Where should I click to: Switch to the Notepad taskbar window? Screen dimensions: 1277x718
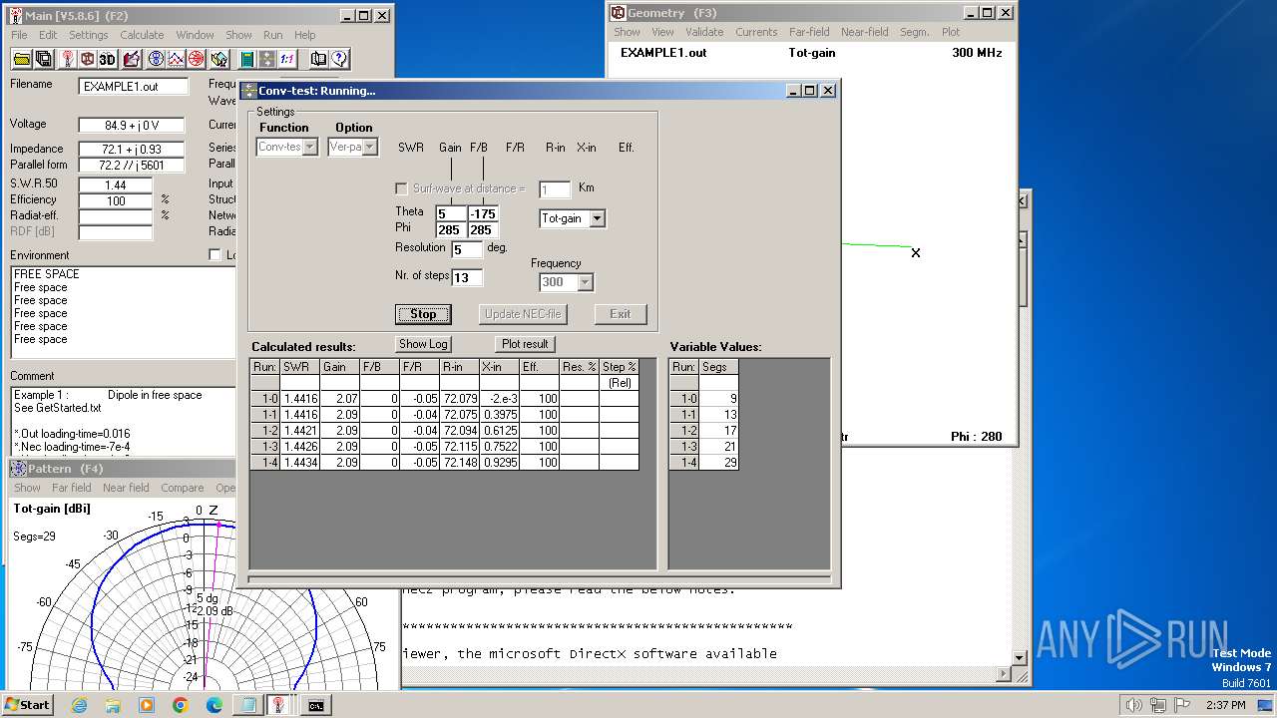pyautogui.click(x=247, y=705)
